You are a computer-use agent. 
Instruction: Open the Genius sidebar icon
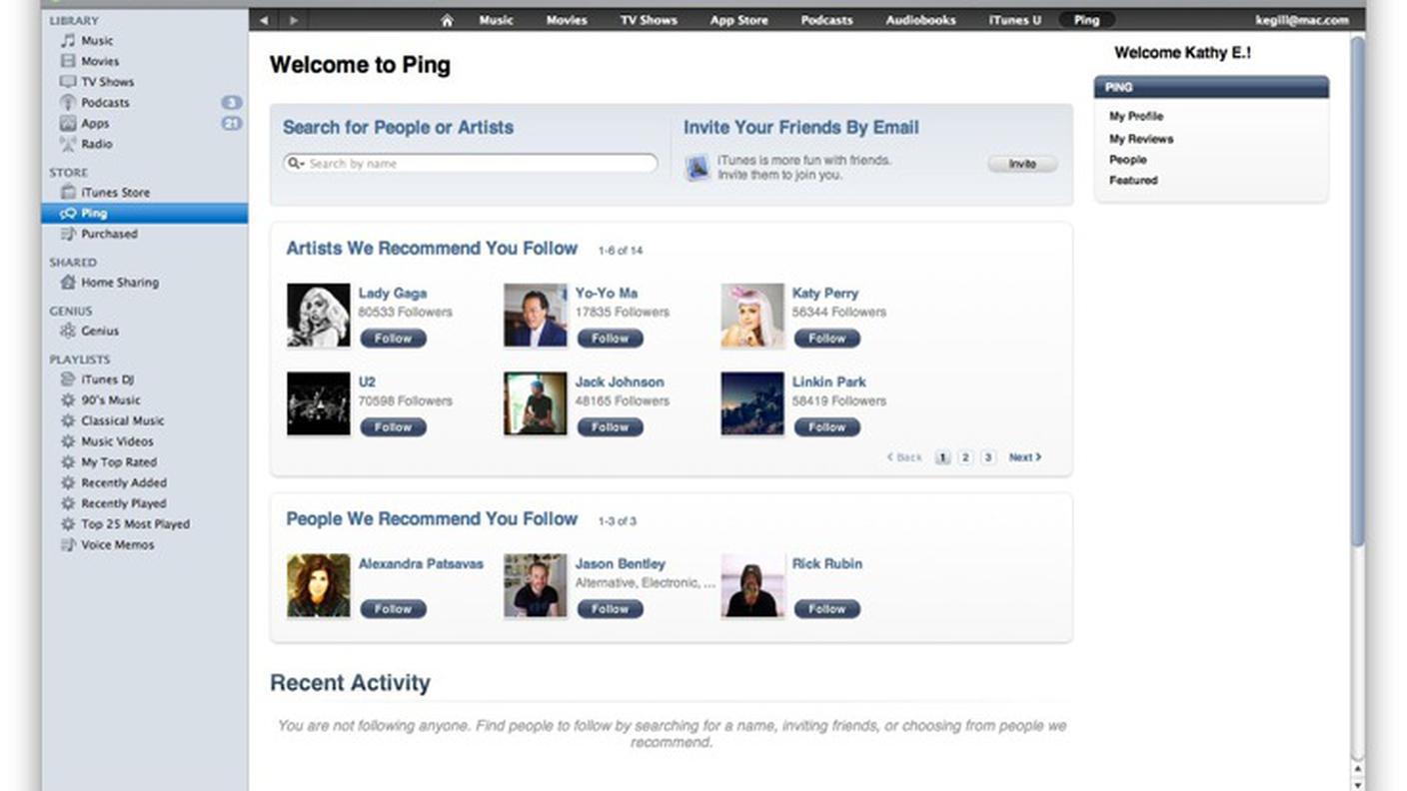[x=68, y=331]
